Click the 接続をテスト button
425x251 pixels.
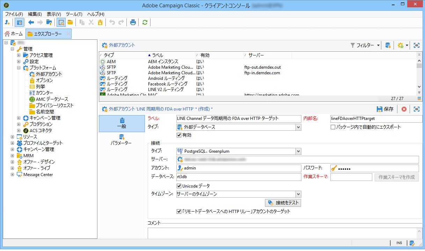pos(283,203)
